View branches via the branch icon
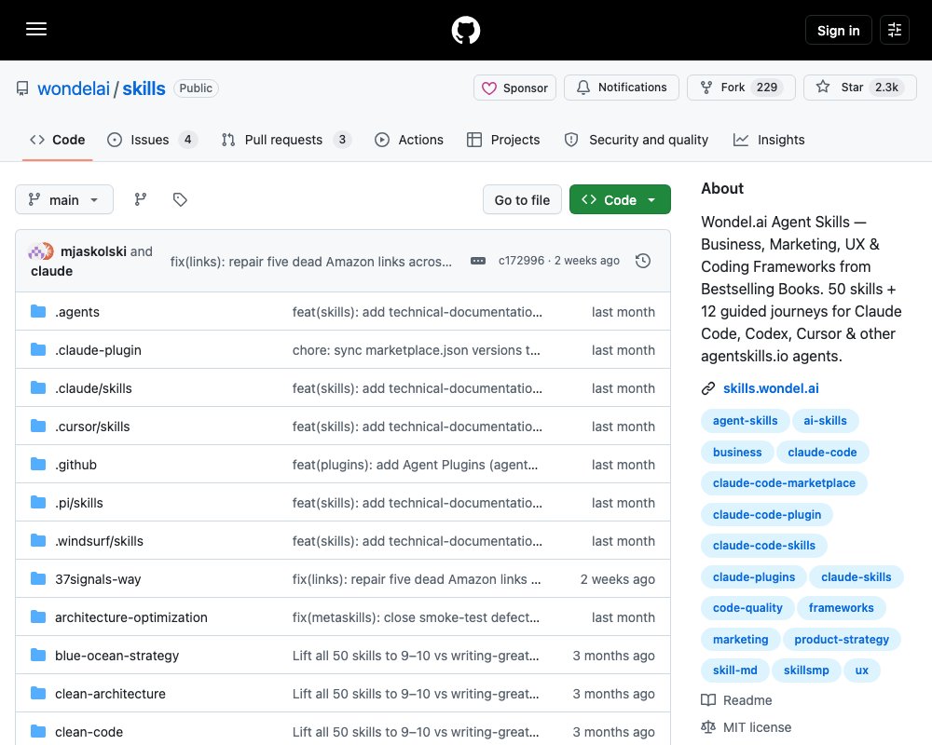 (x=141, y=199)
